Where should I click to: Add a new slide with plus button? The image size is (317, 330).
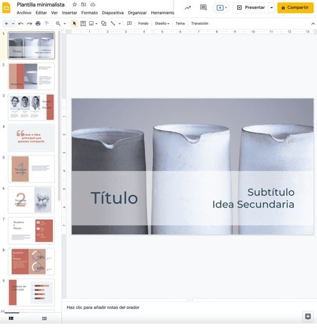point(6,23)
